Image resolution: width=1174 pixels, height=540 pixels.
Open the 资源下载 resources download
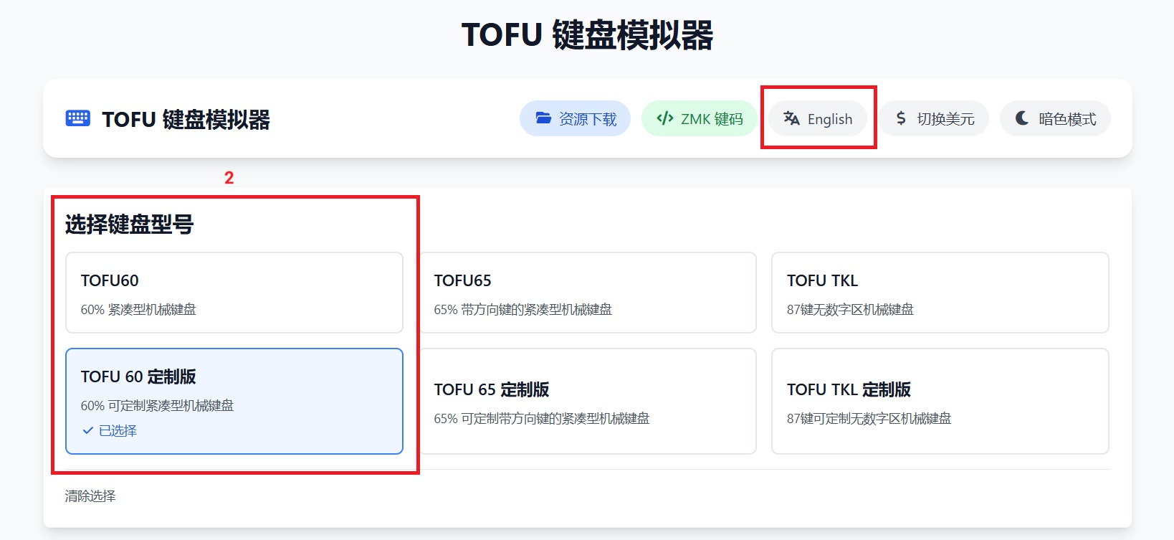(575, 118)
